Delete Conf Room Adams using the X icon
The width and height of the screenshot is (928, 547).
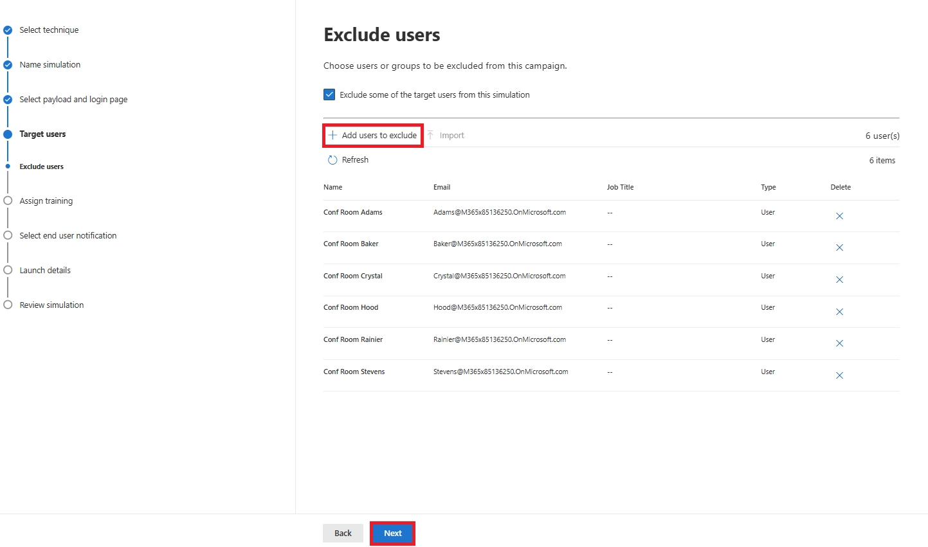pos(839,216)
